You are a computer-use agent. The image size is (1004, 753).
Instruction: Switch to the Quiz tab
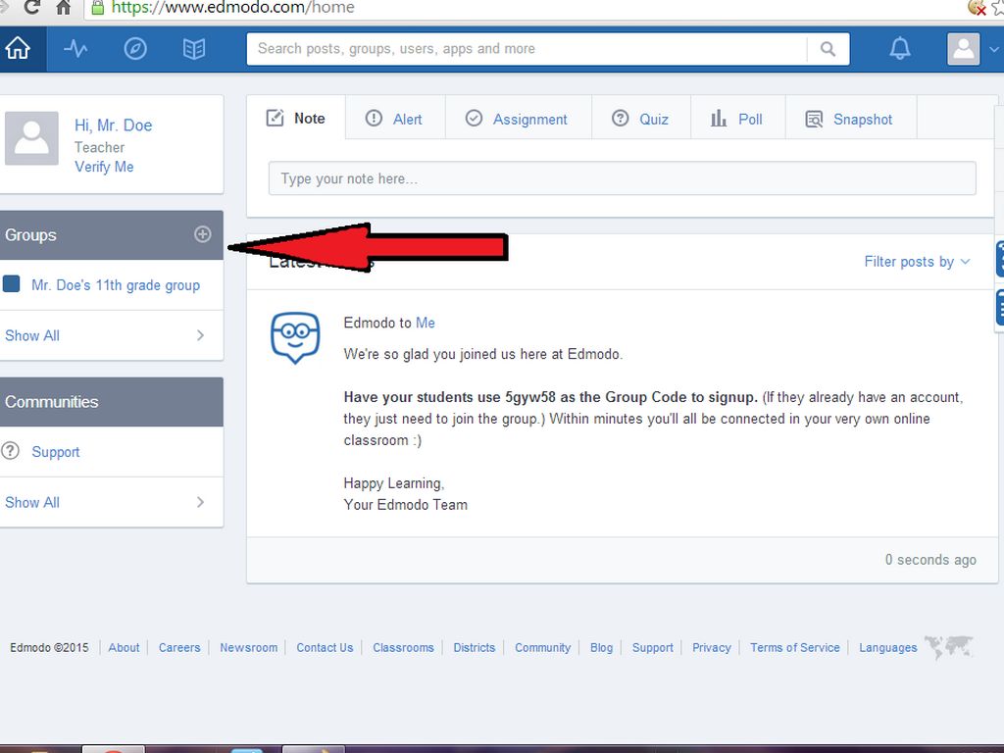pyautogui.click(x=641, y=119)
